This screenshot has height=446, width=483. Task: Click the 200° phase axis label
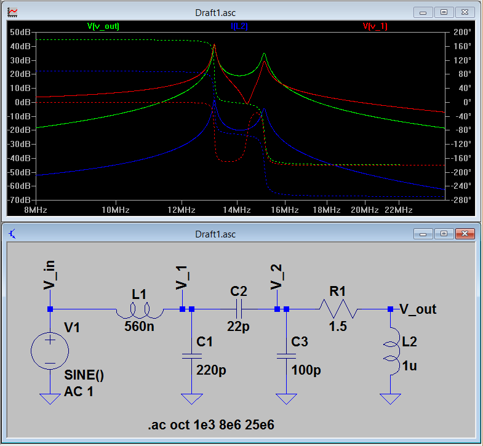462,33
